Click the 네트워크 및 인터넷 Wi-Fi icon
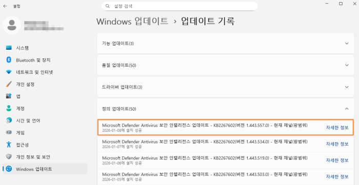The width and height of the screenshot is (359, 185). (9, 72)
